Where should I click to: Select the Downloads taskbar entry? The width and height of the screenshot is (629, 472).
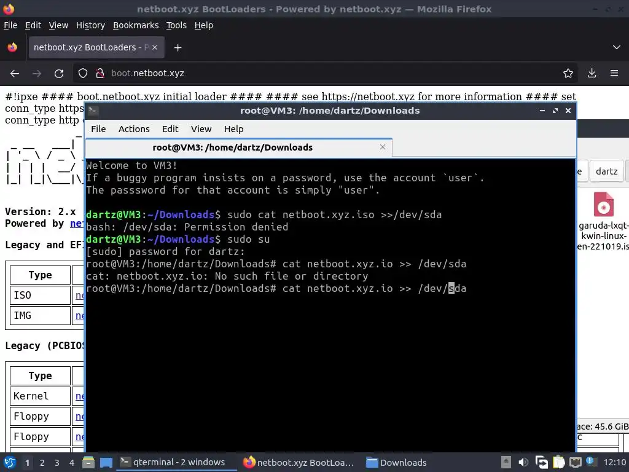(x=397, y=463)
